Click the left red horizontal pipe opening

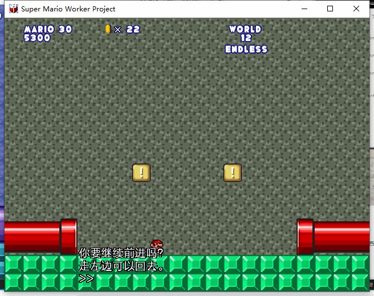point(69,237)
